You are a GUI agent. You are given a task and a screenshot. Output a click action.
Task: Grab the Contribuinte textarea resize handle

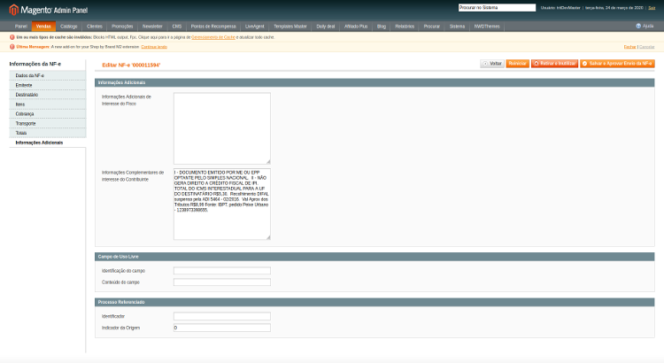point(268,237)
